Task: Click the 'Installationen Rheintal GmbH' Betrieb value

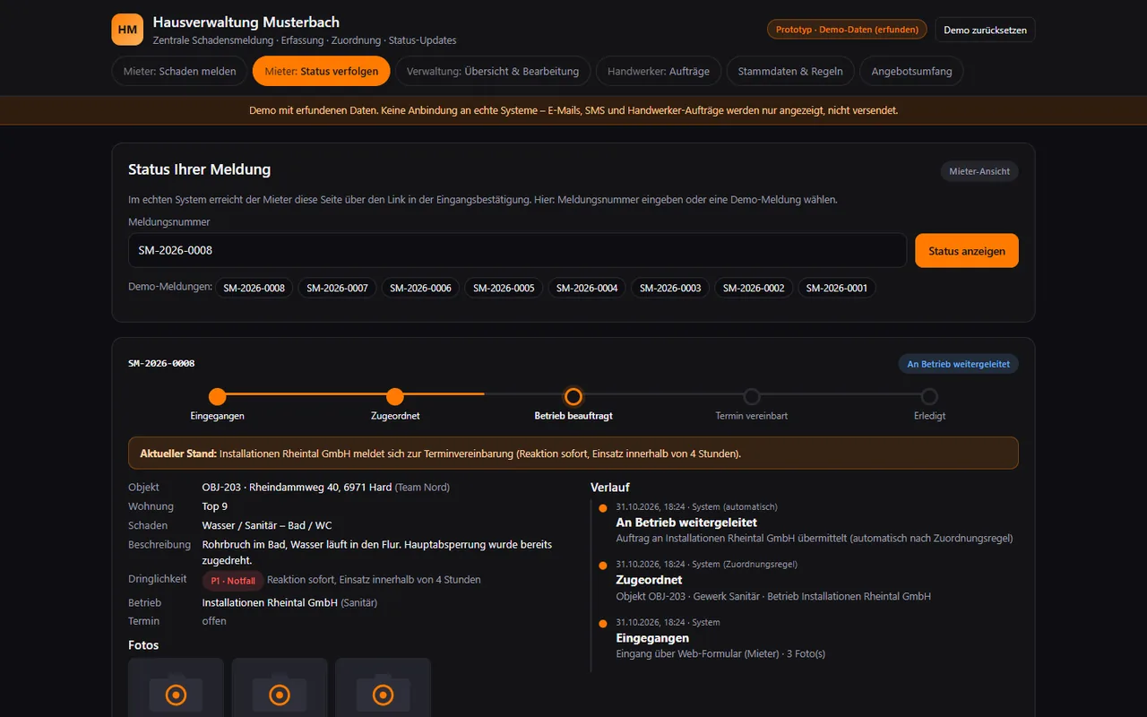Action: point(270,602)
